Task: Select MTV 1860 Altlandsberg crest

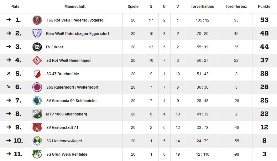Action: click(x=37, y=114)
